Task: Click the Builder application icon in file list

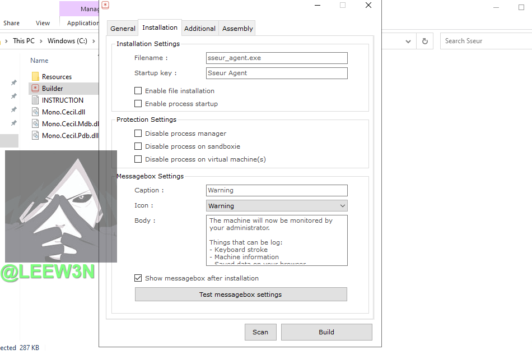Action: point(35,88)
